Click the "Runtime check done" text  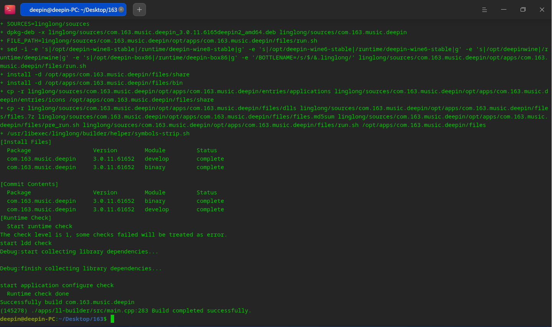(x=38, y=294)
